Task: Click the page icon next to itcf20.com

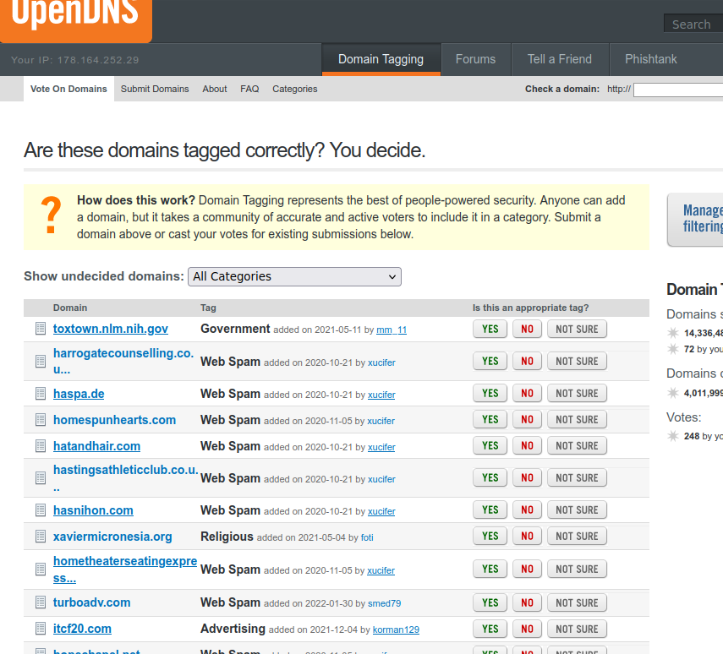Action: [x=40, y=629]
